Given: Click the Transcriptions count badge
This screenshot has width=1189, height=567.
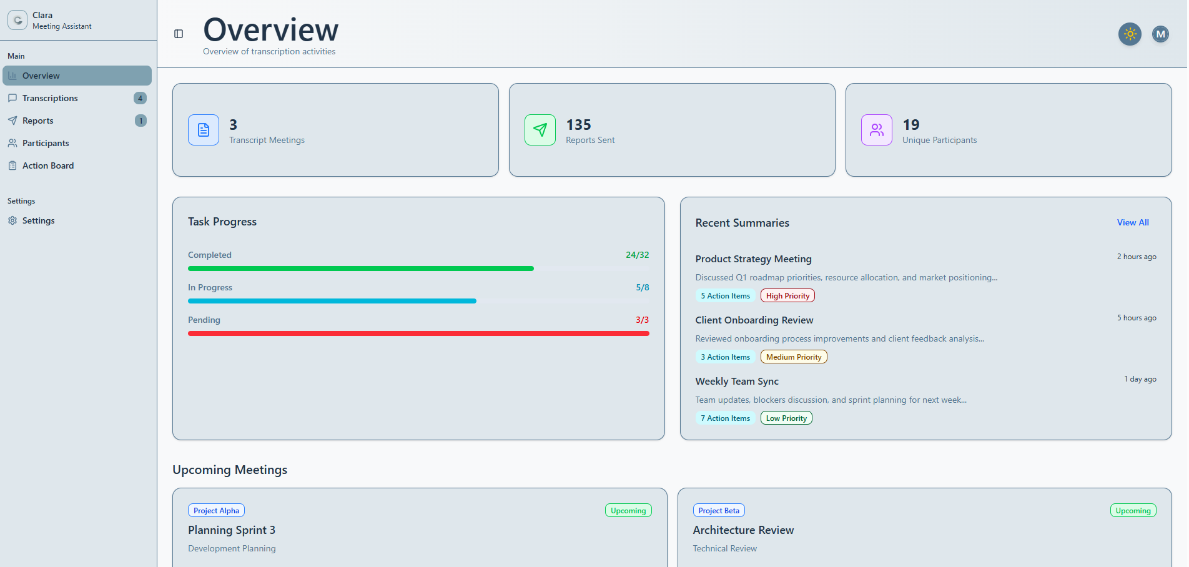Looking at the screenshot, I should point(141,98).
